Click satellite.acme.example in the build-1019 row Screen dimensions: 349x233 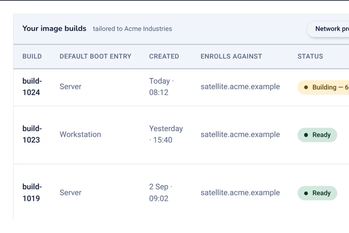coord(240,193)
